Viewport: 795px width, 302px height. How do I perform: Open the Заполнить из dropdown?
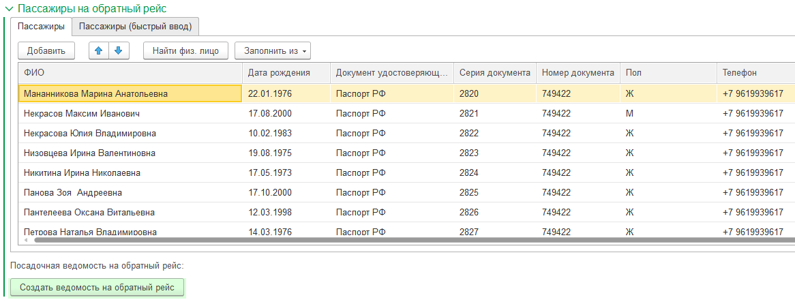pyautogui.click(x=272, y=50)
